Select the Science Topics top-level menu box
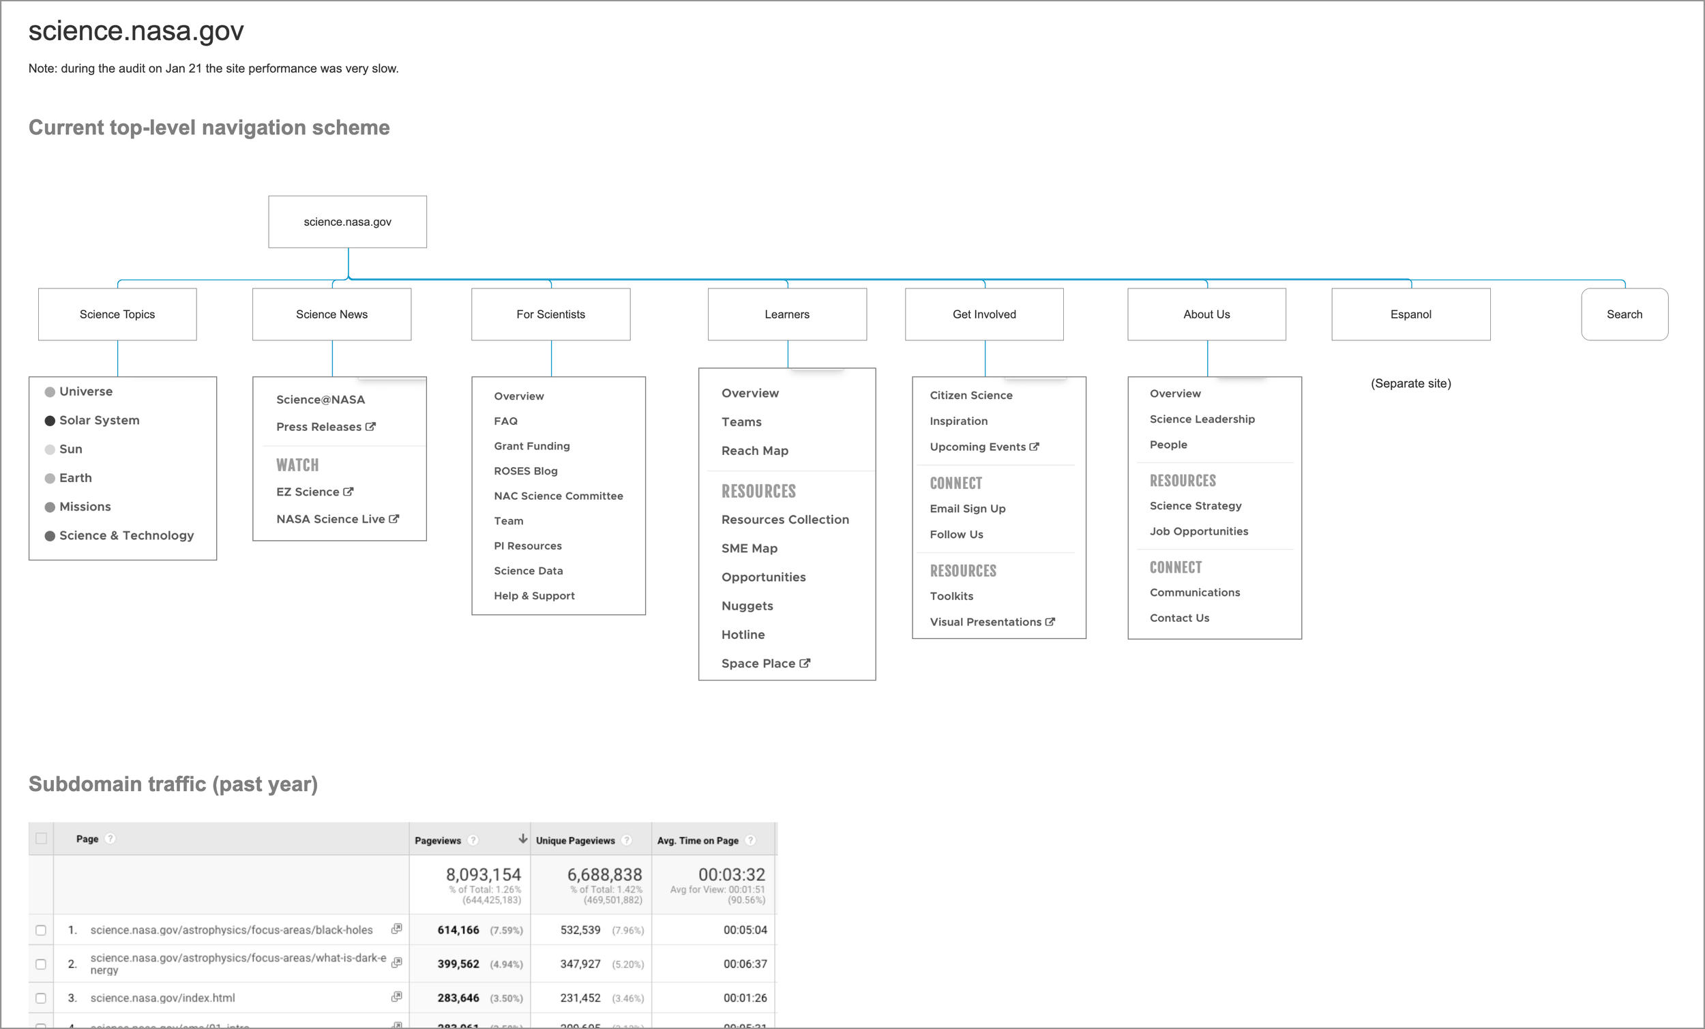 pyautogui.click(x=117, y=314)
